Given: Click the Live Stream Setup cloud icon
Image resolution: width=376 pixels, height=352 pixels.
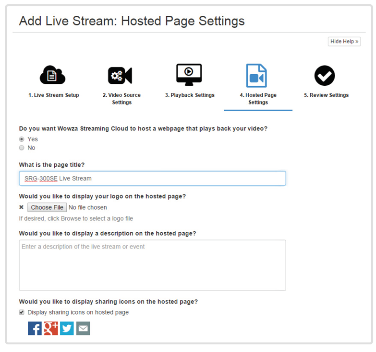Looking at the screenshot, I should coord(52,75).
